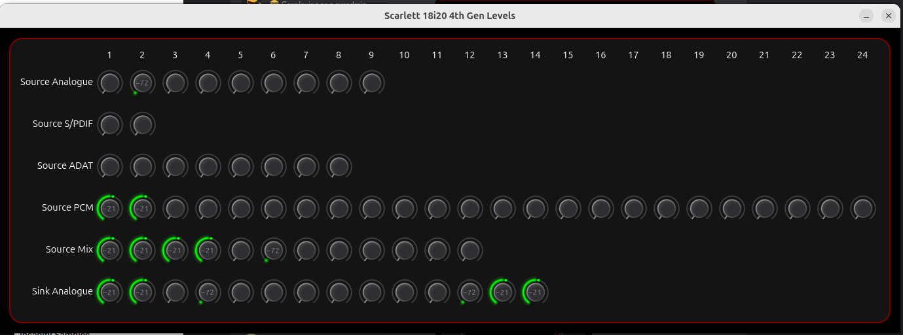Click Sink Analogue dial 14 showing -21
This screenshot has width=903, height=335.
click(x=535, y=292)
